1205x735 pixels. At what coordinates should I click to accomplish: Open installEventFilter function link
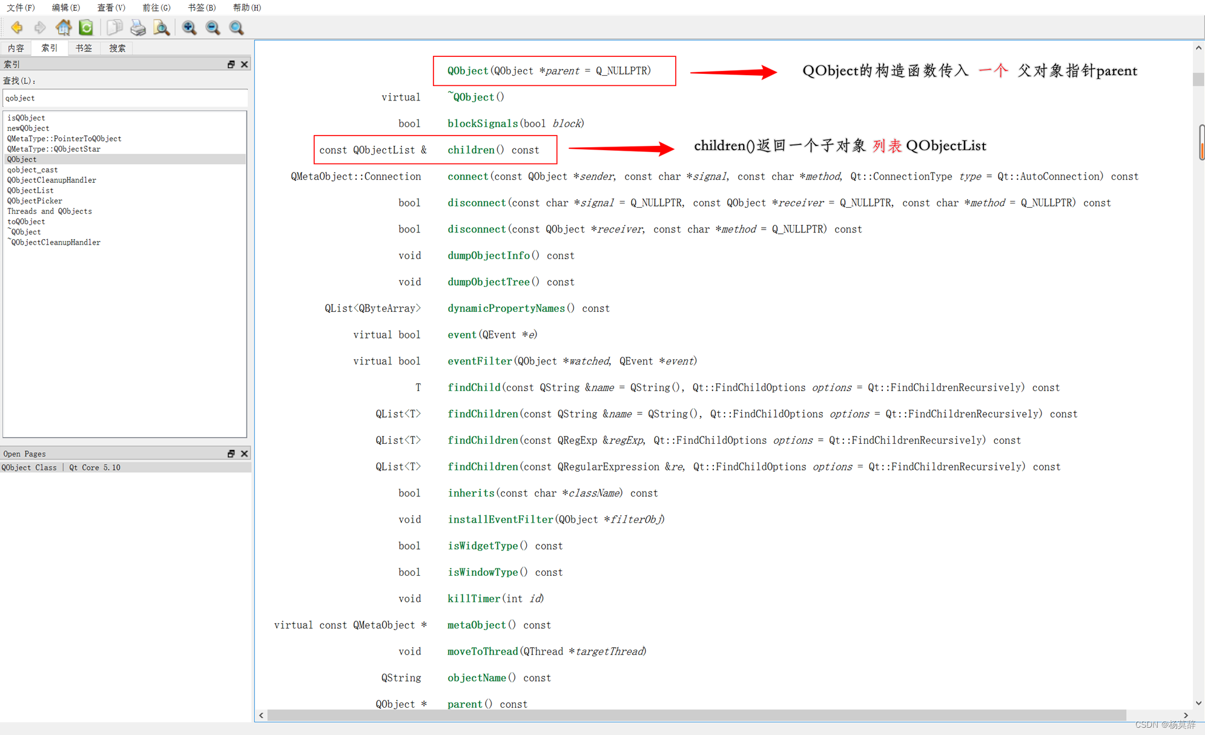pyautogui.click(x=500, y=519)
